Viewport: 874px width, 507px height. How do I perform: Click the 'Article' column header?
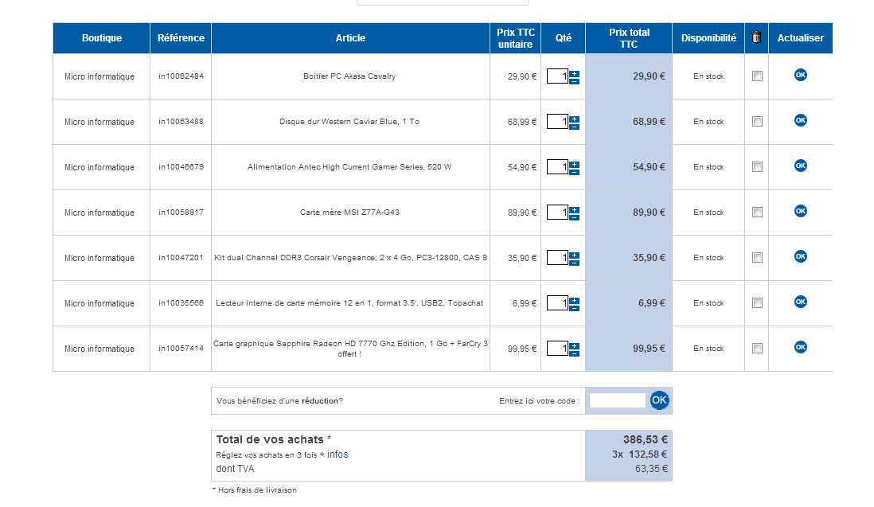(350, 38)
